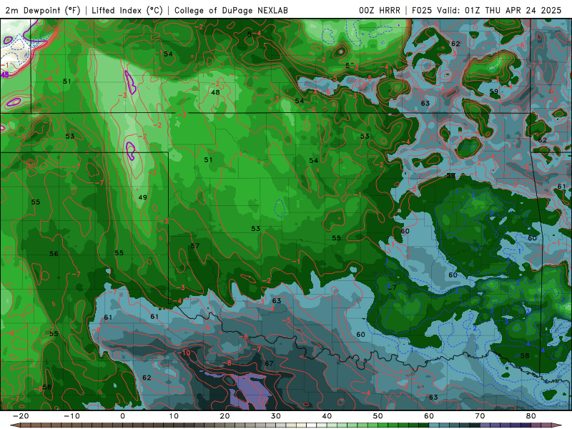Click the purple '45' contour label
This screenshot has width=572, height=429.
[x=4, y=75]
